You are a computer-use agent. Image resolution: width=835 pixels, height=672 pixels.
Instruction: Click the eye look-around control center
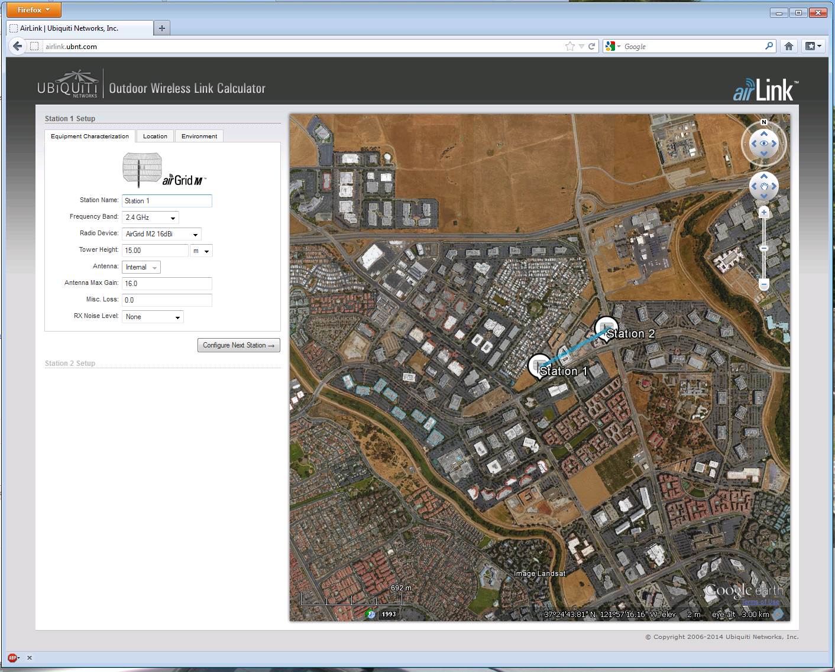764,144
